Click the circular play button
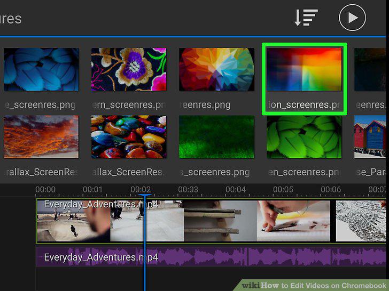 352,18
